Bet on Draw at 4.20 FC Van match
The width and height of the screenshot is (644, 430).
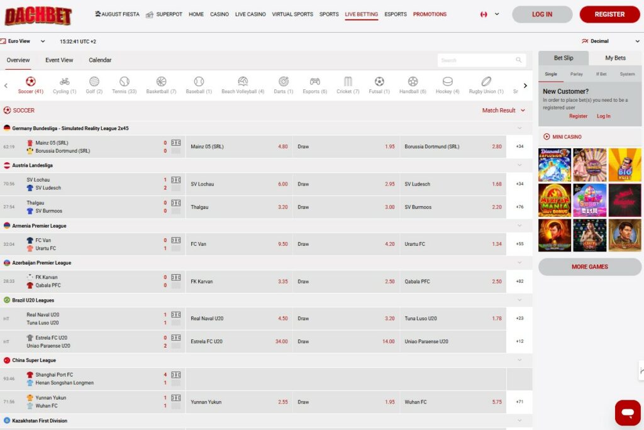346,244
